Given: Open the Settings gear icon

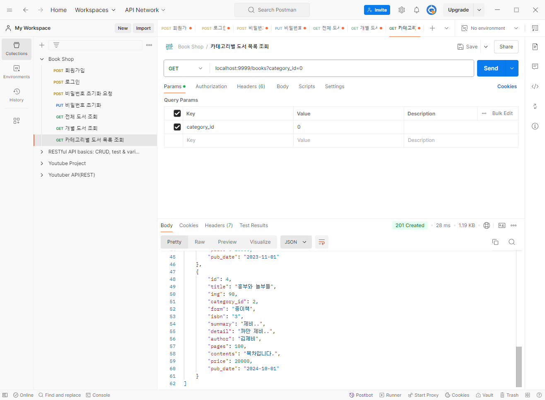Looking at the screenshot, I should (402, 10).
